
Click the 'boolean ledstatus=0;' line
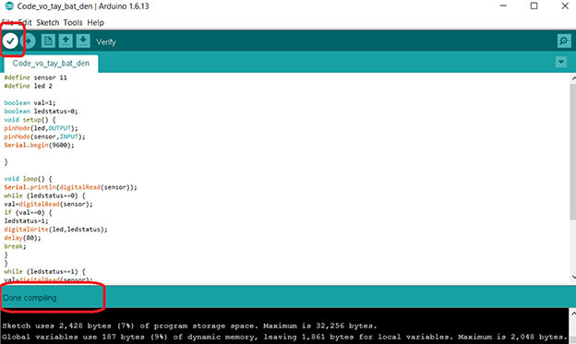click(42, 112)
